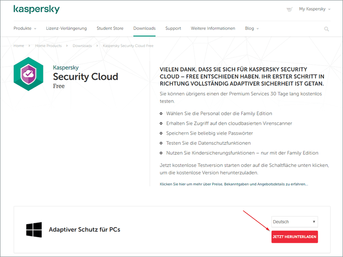Open the 'Klicken Sie hier' pricing details link
343x257 pixels.
pyautogui.click(x=234, y=184)
